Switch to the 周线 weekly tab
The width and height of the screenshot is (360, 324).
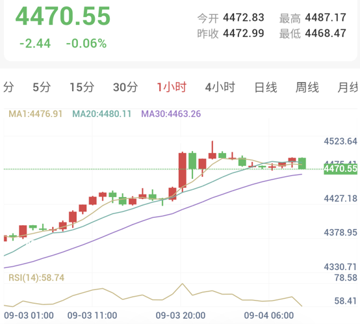tap(307, 87)
